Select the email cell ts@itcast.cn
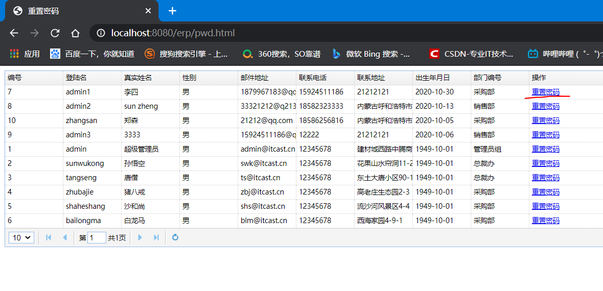The width and height of the screenshot is (603, 291). (x=267, y=178)
